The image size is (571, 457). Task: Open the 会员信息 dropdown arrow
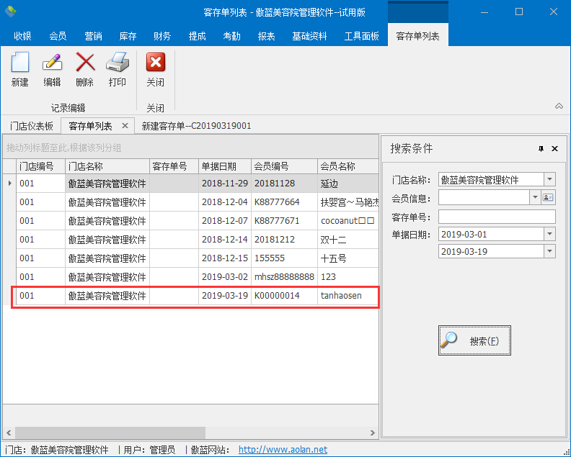click(535, 197)
